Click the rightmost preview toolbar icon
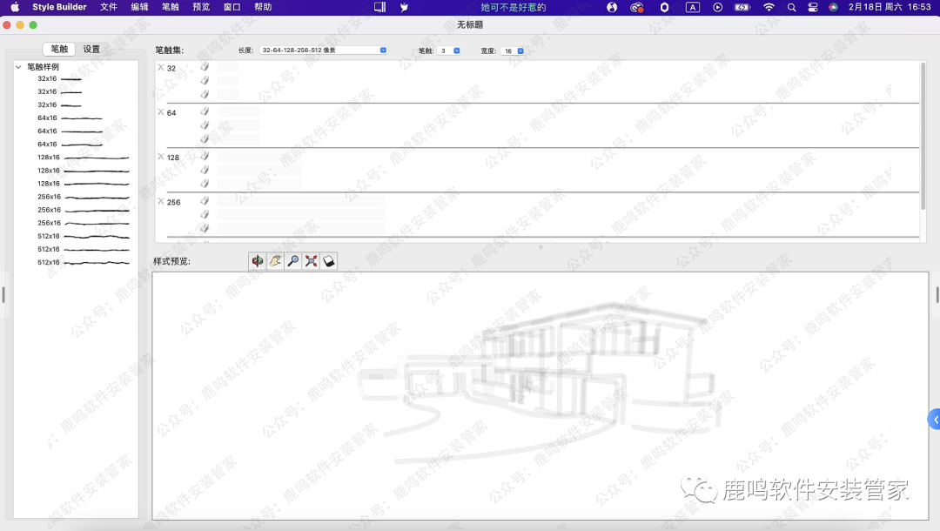 [x=329, y=260]
